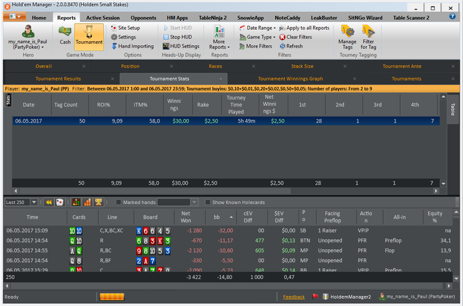Click the yellow rewind arrows icon
Viewport: 463px width, 306px height.
(49, 202)
